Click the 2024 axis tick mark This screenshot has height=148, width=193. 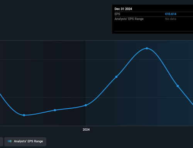tap(86, 126)
